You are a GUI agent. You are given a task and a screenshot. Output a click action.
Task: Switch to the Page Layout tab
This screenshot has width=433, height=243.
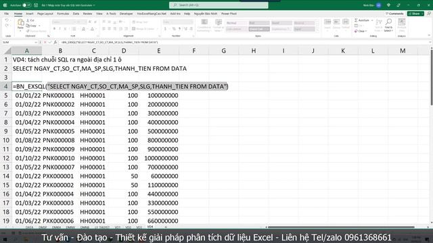pyautogui.click(x=45, y=13)
